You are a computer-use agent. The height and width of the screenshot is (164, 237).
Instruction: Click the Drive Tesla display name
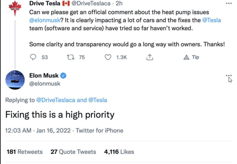[45, 3]
